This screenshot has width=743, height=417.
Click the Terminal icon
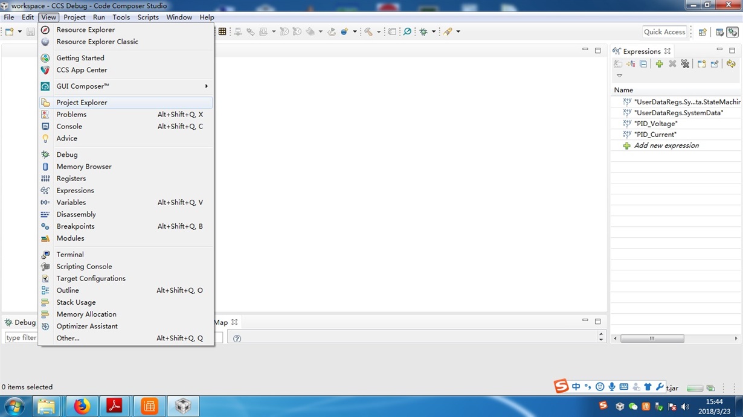pos(45,255)
